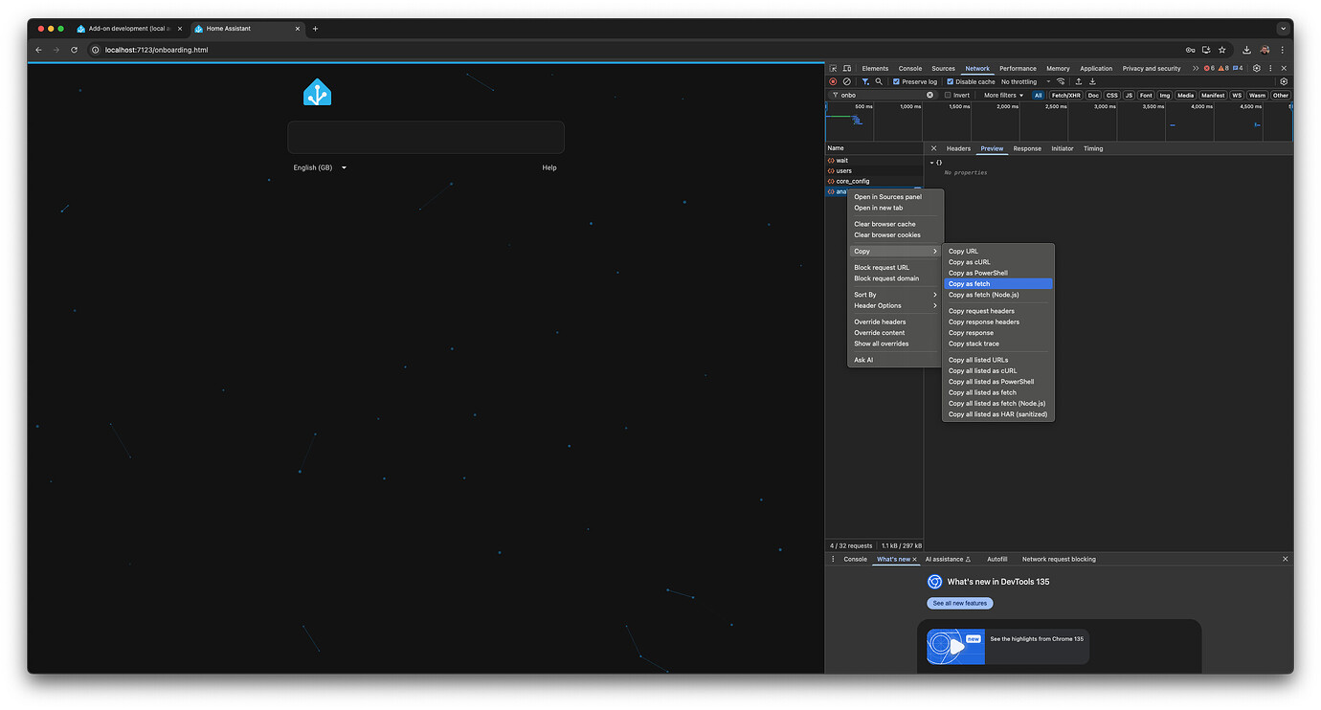Clear the network log with the clear icon

click(847, 81)
